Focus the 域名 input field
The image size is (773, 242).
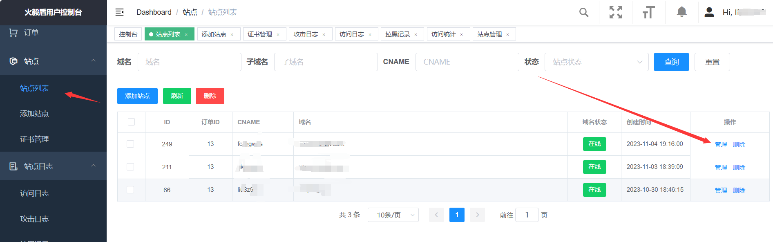tap(190, 62)
